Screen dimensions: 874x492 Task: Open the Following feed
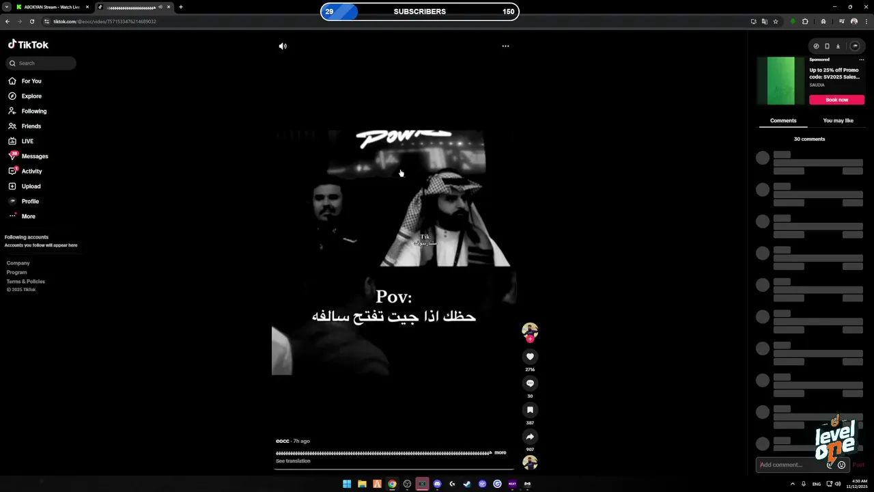[34, 111]
